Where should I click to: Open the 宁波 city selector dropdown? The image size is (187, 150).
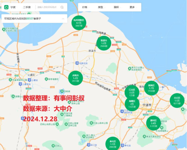click(14, 7)
